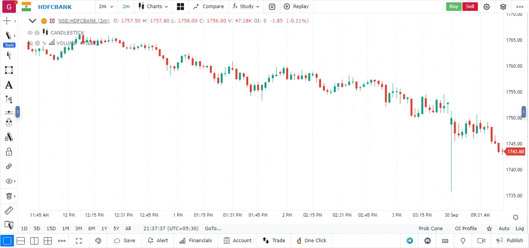The width and height of the screenshot is (529, 248).
Task: Click the green Buy button
Action: (x=453, y=7)
